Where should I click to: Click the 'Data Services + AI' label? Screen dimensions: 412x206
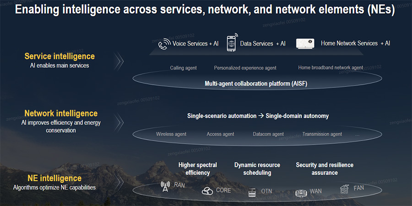click(x=263, y=43)
